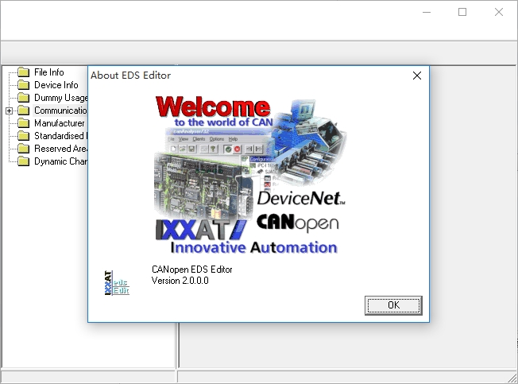Select the Manufacturer folder icon

24,123
